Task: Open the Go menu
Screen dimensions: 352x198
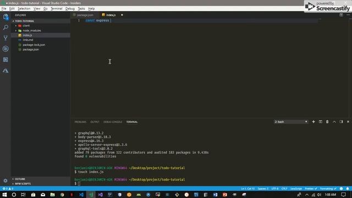Action: coord(45,9)
